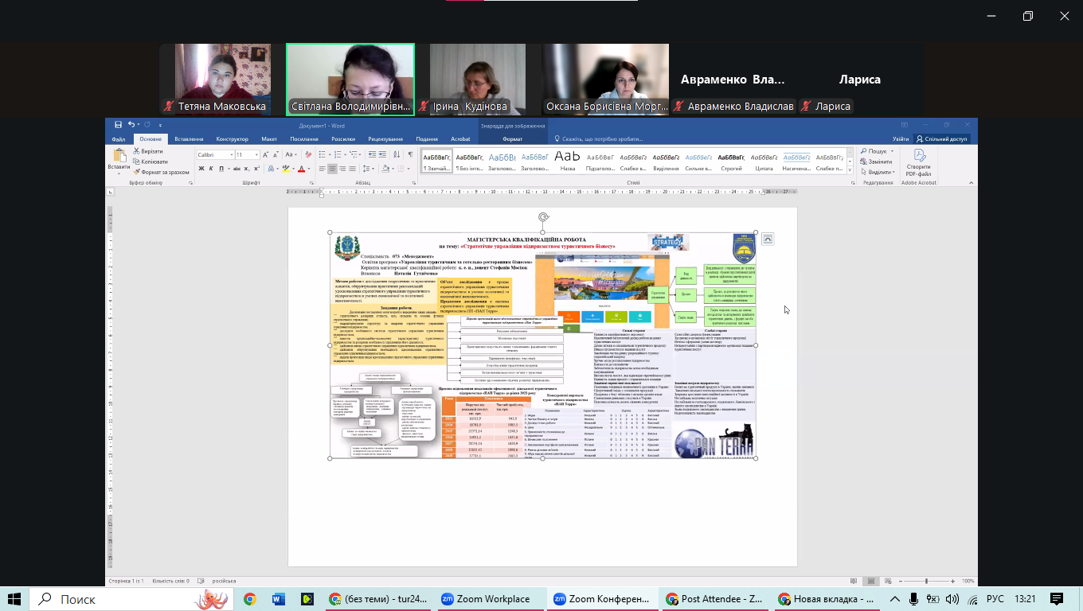Toggle show paragraph marks (¶)
The width and height of the screenshot is (1083, 611).
coord(411,154)
